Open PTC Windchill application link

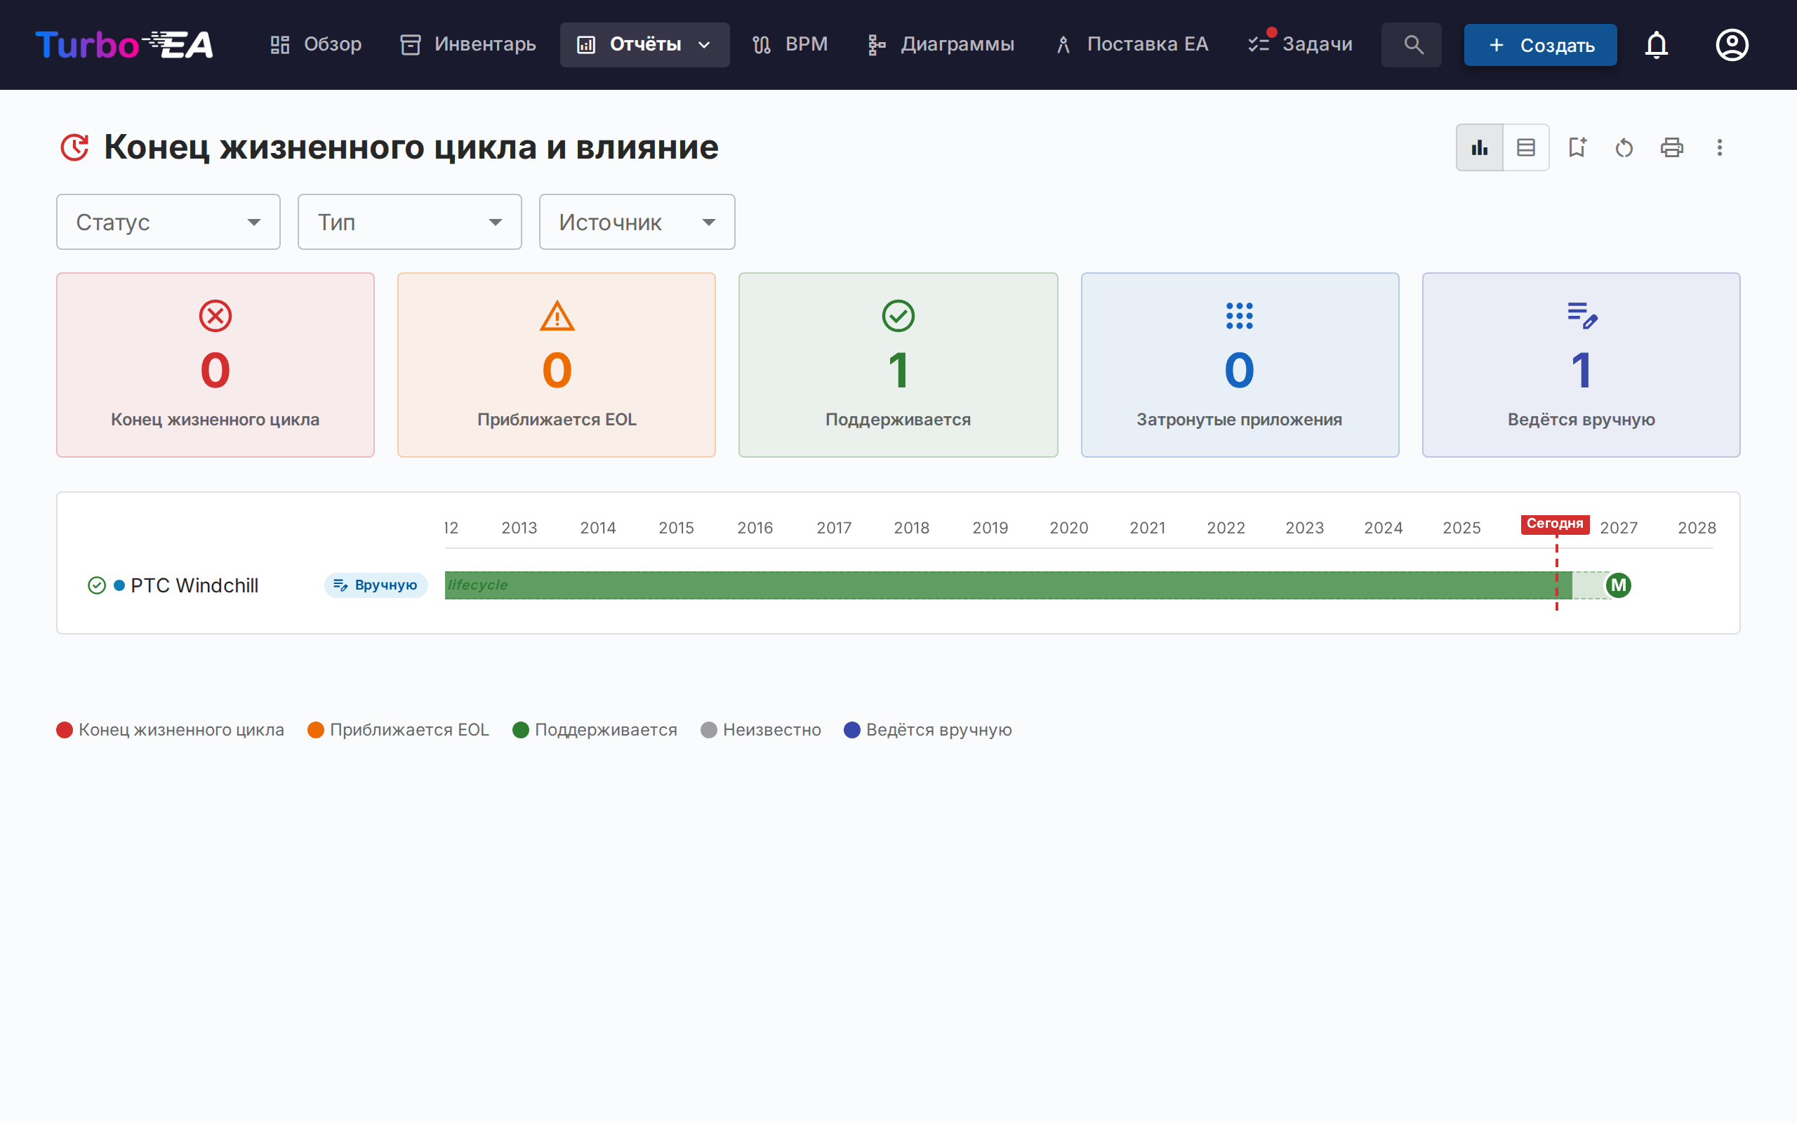194,585
